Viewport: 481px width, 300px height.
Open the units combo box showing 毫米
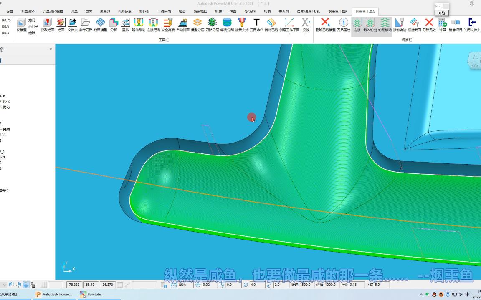[185, 285]
